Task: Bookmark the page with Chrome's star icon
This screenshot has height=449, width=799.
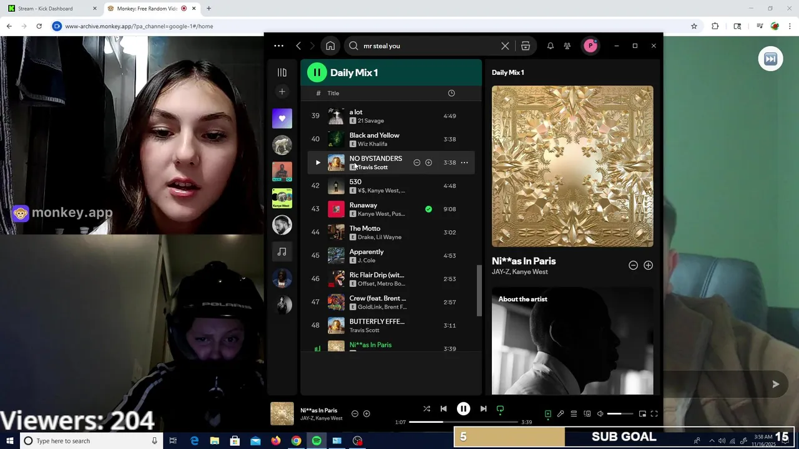Action: tap(694, 26)
